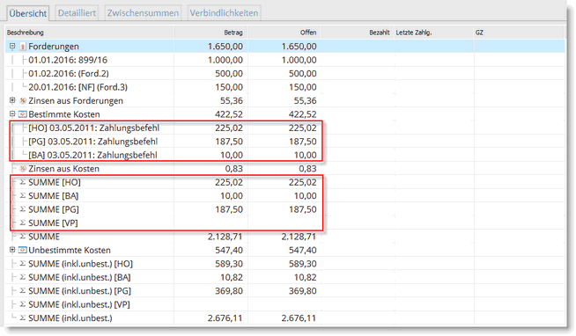Click Betrag value 1.000,00 for 899/16
Screen dimensions: 576x336
[225, 60]
